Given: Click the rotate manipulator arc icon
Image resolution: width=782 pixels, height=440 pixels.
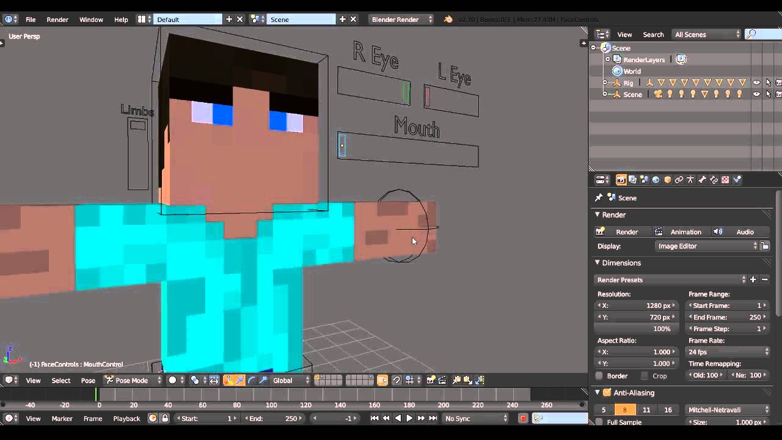Looking at the screenshot, I should coord(252,380).
